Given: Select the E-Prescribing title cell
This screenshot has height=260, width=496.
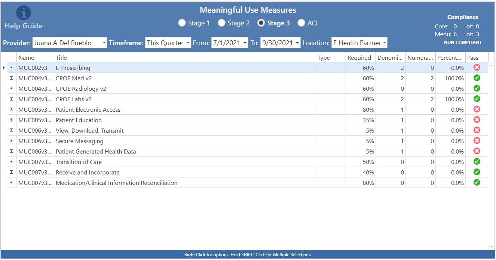Looking at the screenshot, I should [185, 68].
